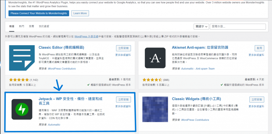This screenshot has height=134, width=272.
Task: Click 最後更新: 4 天前 text
Action: click(x=254, y=80)
